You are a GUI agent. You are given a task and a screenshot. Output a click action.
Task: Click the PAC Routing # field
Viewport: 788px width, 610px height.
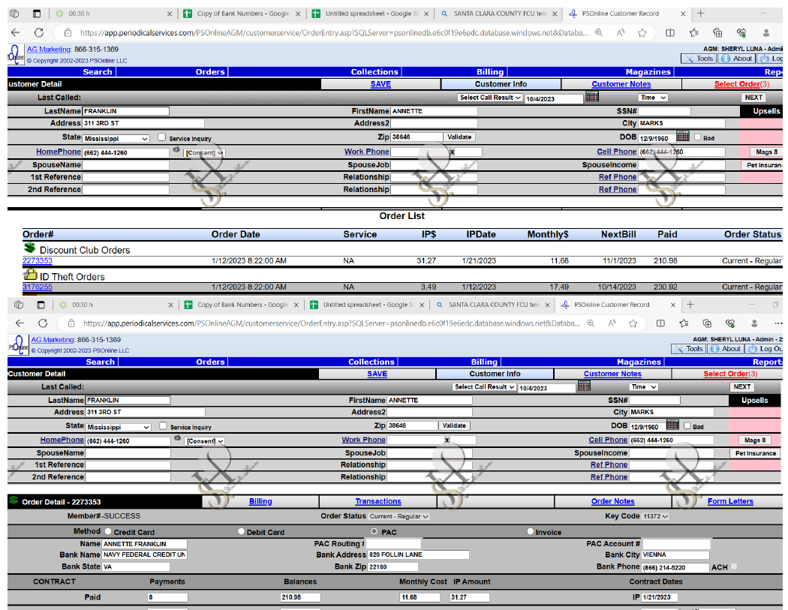pos(393,544)
